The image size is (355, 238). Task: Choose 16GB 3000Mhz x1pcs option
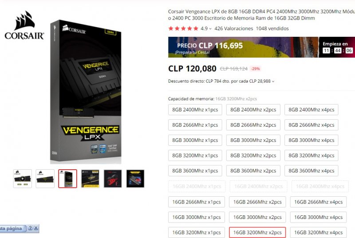tap(197, 217)
